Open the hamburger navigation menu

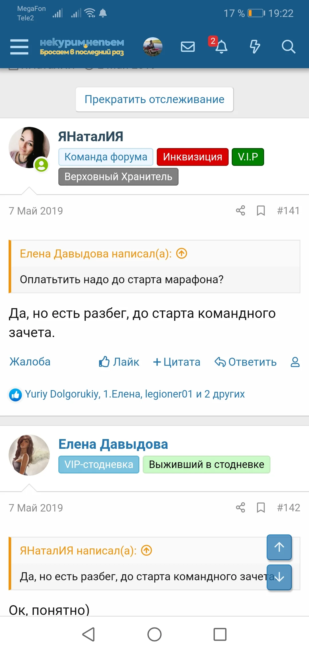19,47
